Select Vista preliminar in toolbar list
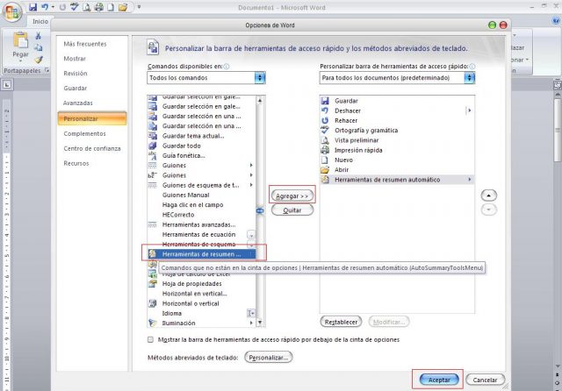 tap(397, 140)
